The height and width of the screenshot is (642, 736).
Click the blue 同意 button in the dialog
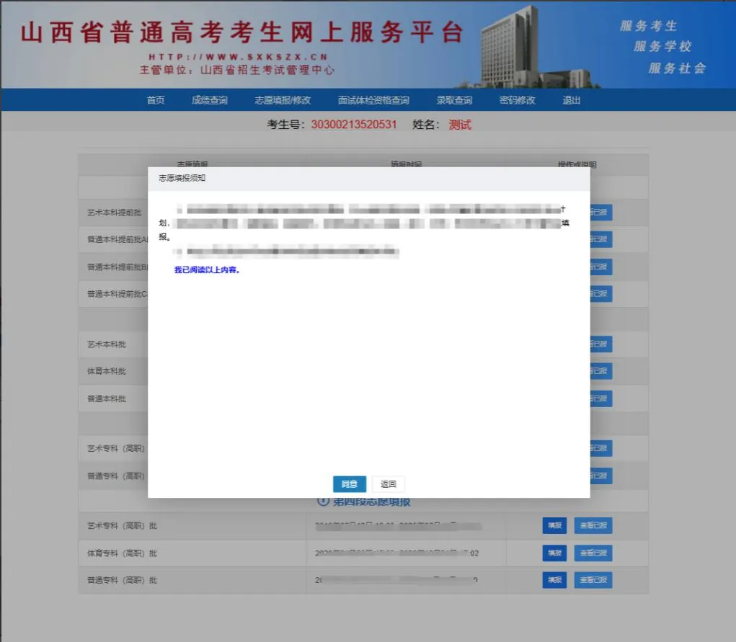click(x=349, y=484)
